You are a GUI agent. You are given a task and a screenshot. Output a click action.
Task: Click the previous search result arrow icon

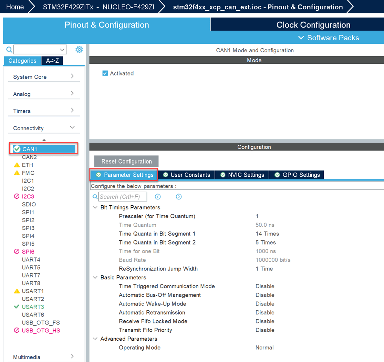[x=158, y=197]
